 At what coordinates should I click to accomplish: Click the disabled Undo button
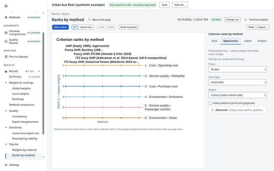tap(101, 27)
